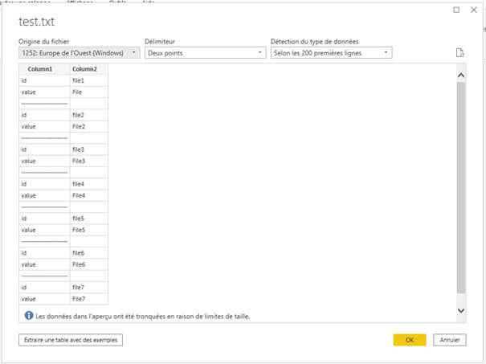Screen dimensions: 486x364
Task: Open the Détection du type de données dropdown
Action: 331,53
